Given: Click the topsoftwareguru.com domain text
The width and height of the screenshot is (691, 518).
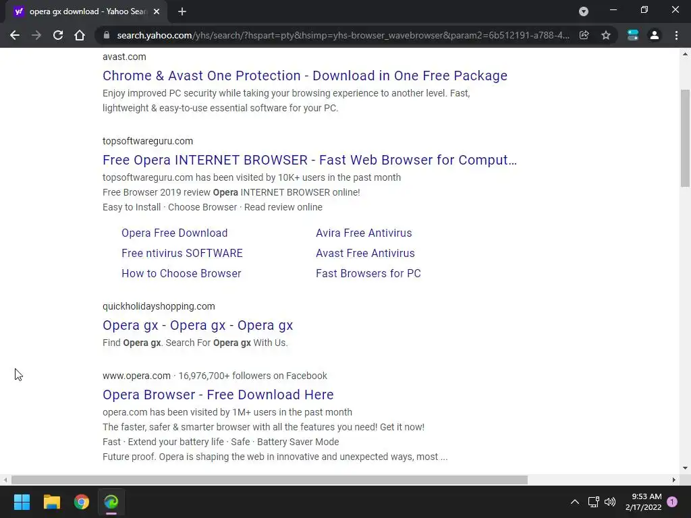Looking at the screenshot, I should [148, 141].
